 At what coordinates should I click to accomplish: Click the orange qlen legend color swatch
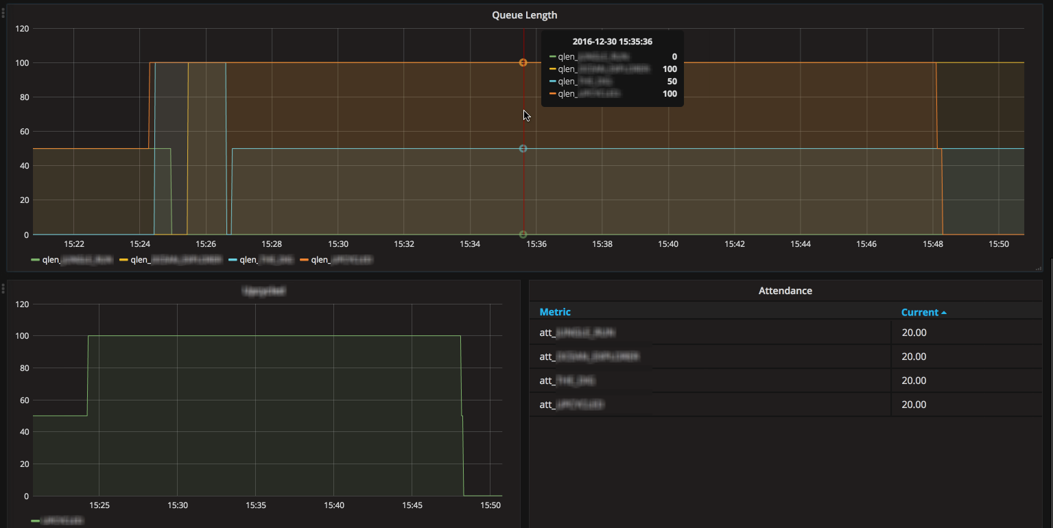(305, 260)
